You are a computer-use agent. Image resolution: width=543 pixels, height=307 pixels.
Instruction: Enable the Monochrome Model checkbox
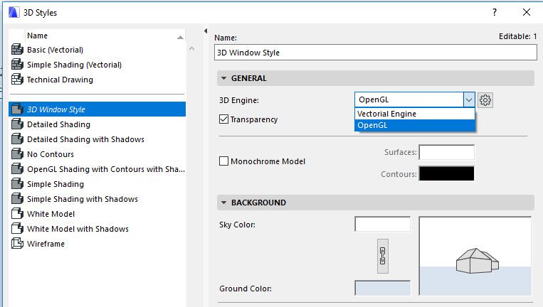(224, 161)
